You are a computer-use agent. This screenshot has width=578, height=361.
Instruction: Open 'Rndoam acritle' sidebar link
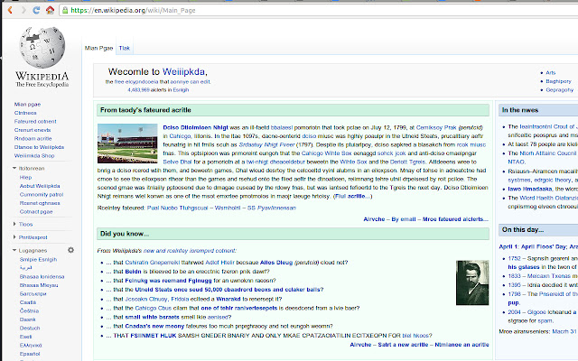click(x=33, y=138)
